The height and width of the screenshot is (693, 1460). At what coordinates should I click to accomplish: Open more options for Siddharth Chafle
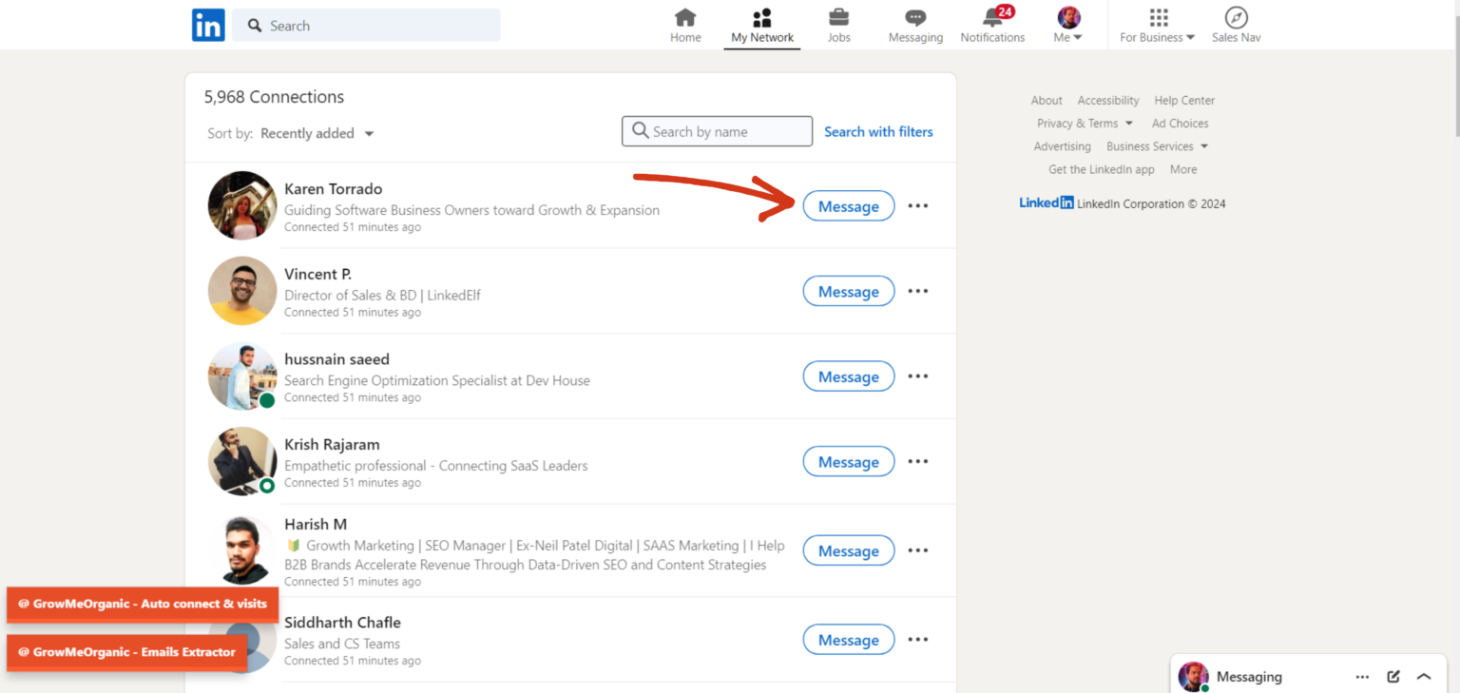(917, 640)
